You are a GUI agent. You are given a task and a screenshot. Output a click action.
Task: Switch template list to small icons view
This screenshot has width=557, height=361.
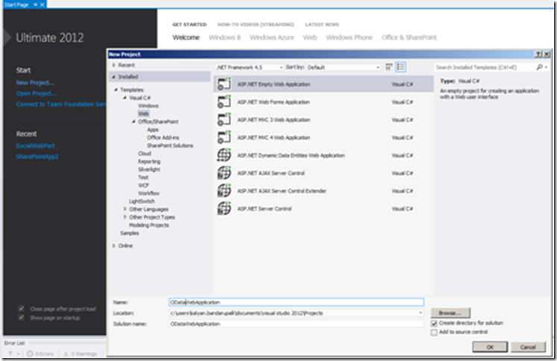389,67
